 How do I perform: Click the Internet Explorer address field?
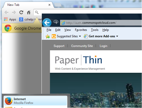[x=101, y=23]
